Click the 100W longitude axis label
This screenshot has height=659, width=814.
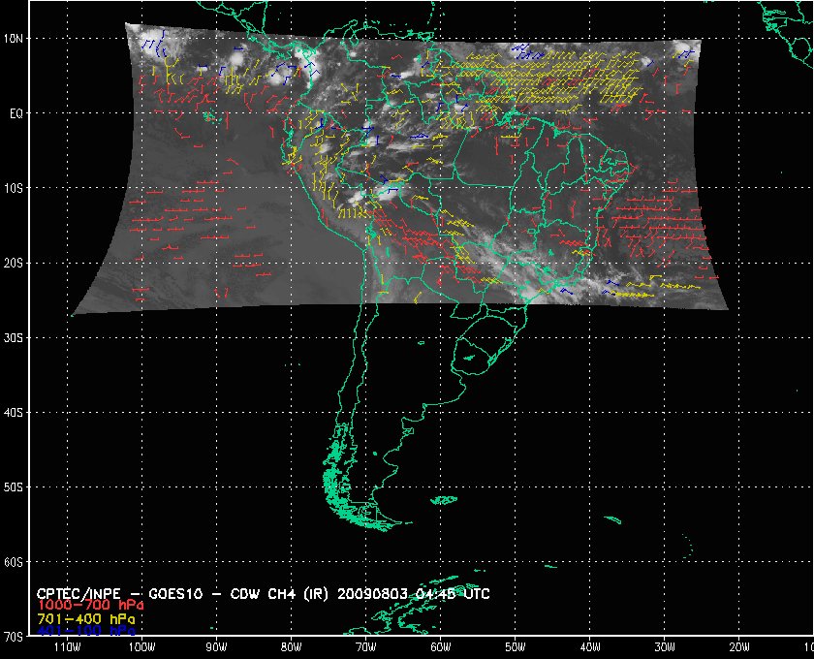coord(141,646)
